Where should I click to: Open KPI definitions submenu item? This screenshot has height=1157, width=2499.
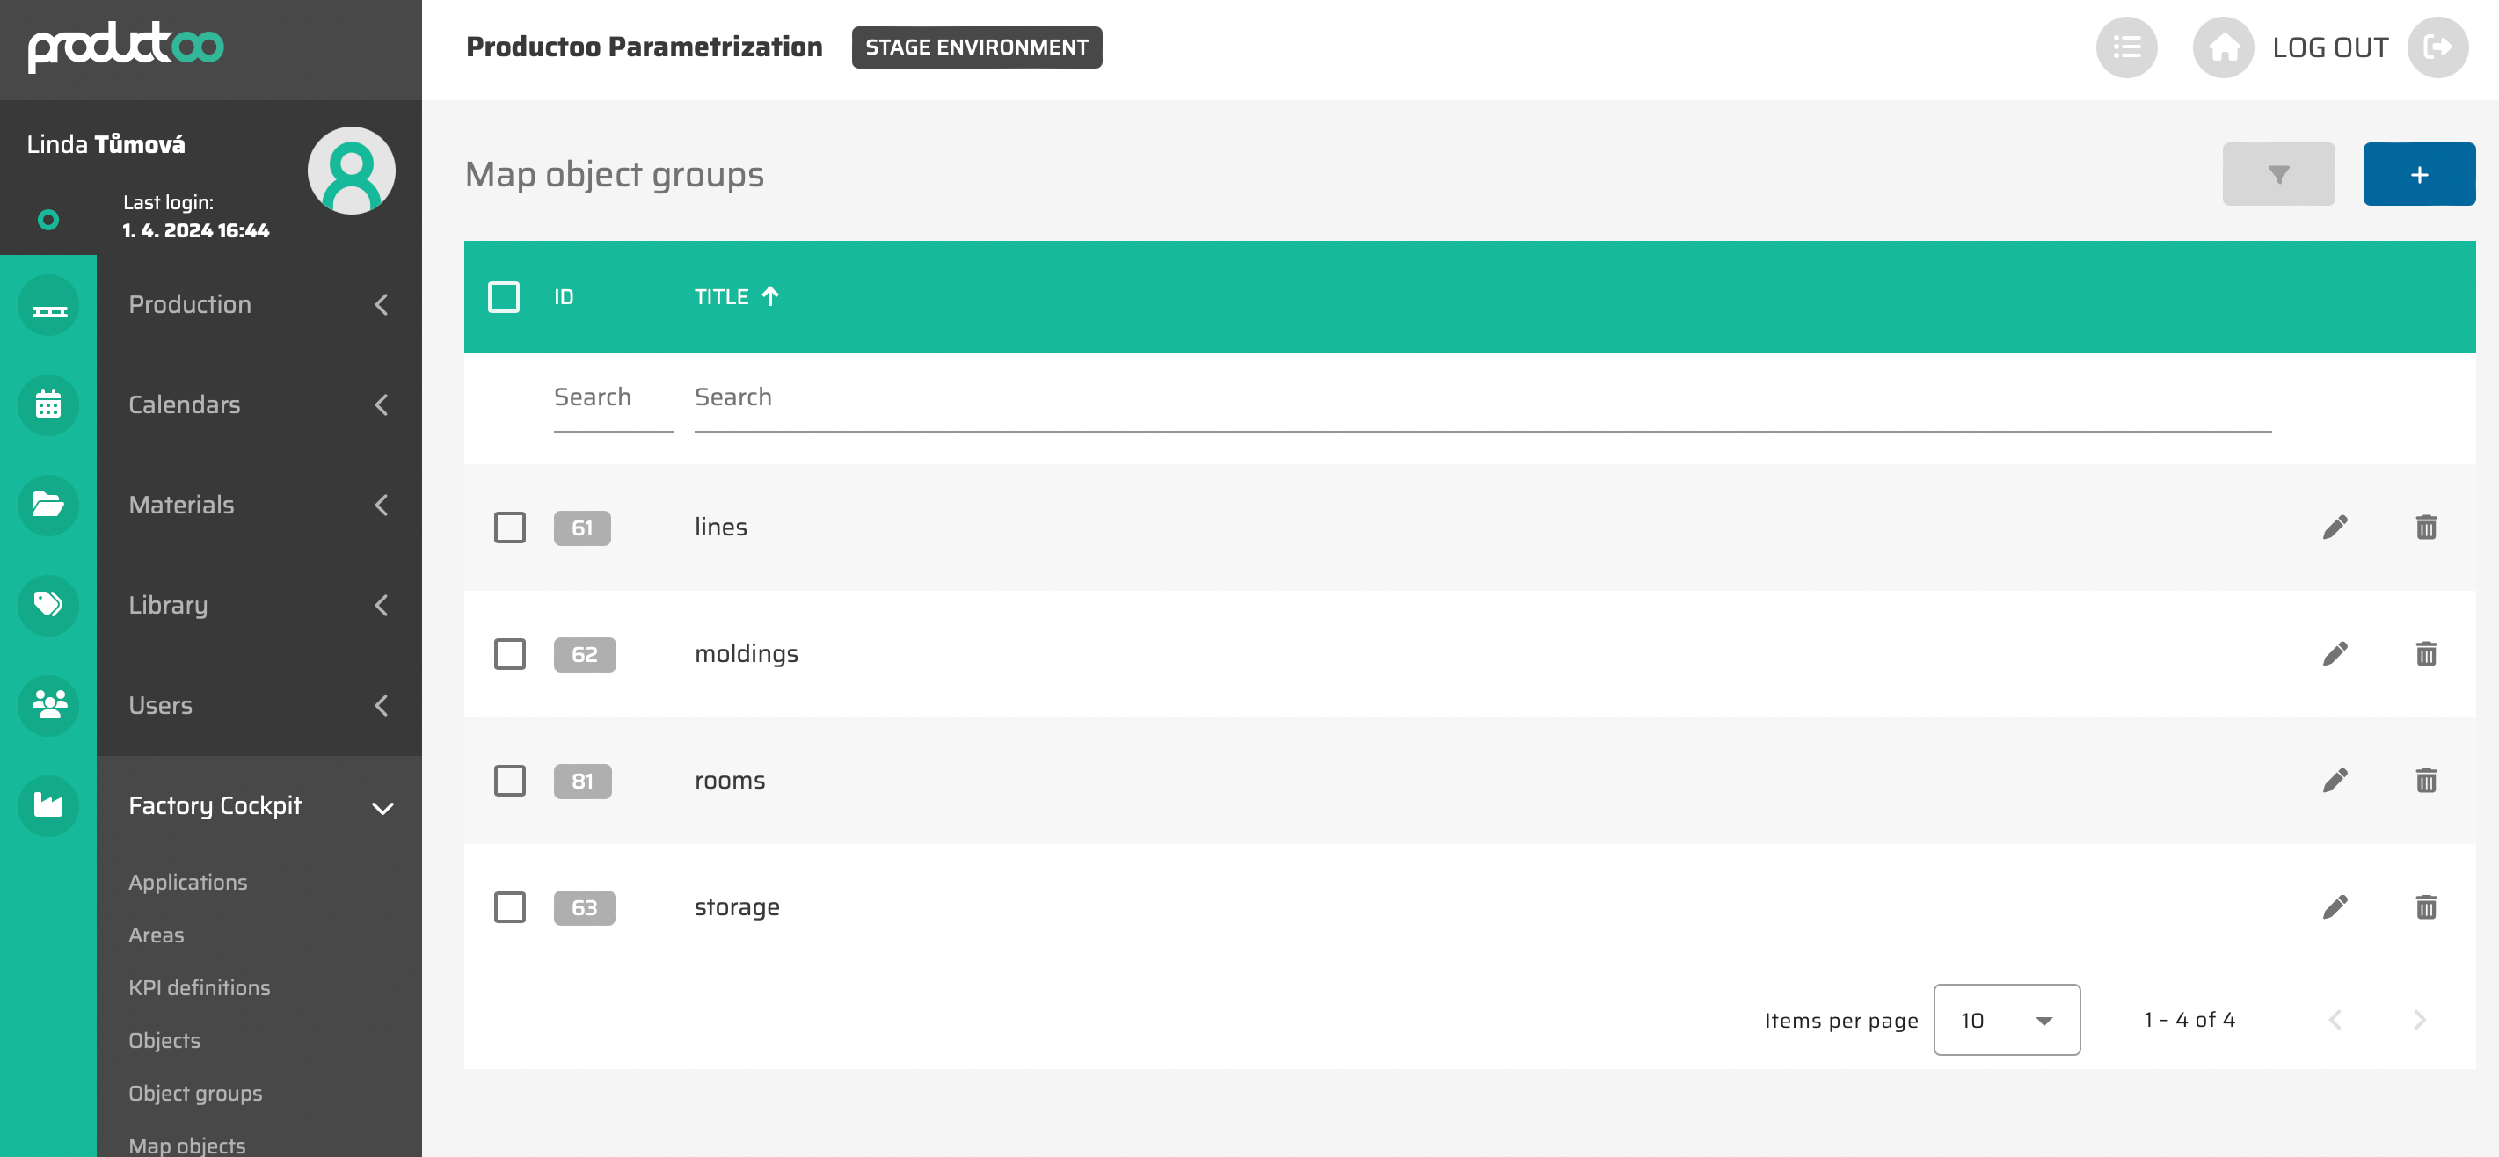point(199,987)
